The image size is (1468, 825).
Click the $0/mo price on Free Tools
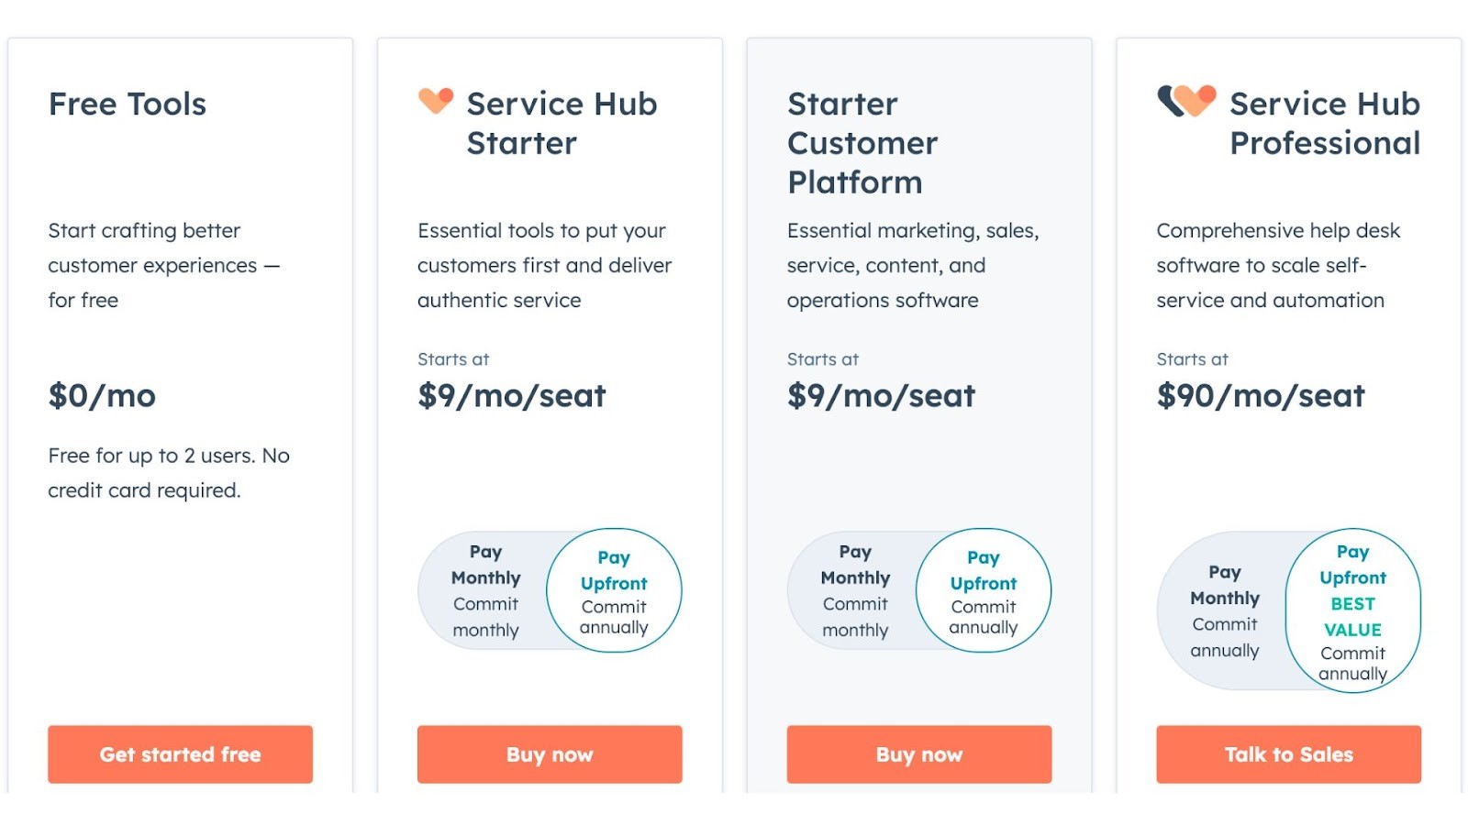coord(102,396)
